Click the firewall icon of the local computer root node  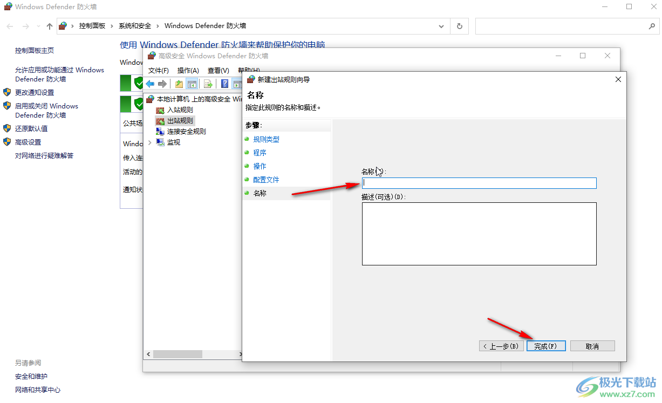[150, 99]
